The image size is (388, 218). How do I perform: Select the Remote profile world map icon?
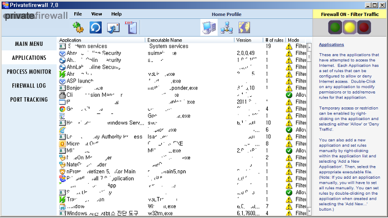click(x=244, y=28)
